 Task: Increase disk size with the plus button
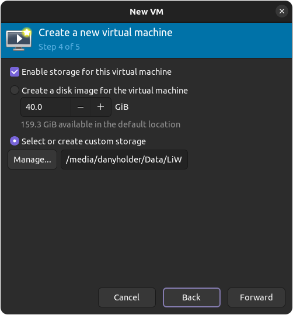pos(101,107)
